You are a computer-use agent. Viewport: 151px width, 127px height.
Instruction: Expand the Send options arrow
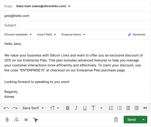point(143,120)
